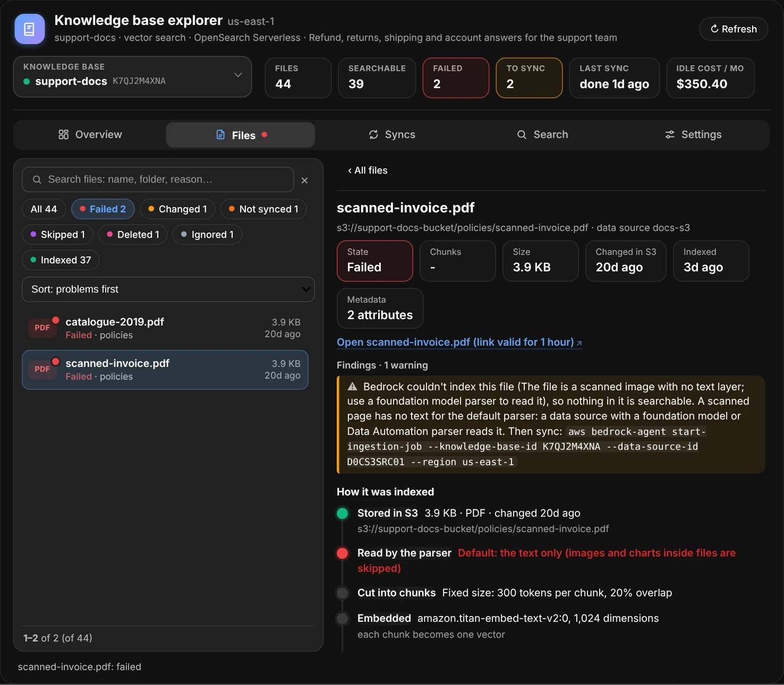Click the Idle Cost / Mo $350.40 card
This screenshot has height=685, width=784.
710,78
